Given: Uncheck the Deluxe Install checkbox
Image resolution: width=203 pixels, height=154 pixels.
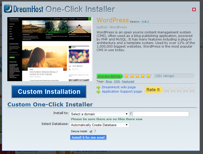Looking at the screenshot, I should [x=91, y=131].
